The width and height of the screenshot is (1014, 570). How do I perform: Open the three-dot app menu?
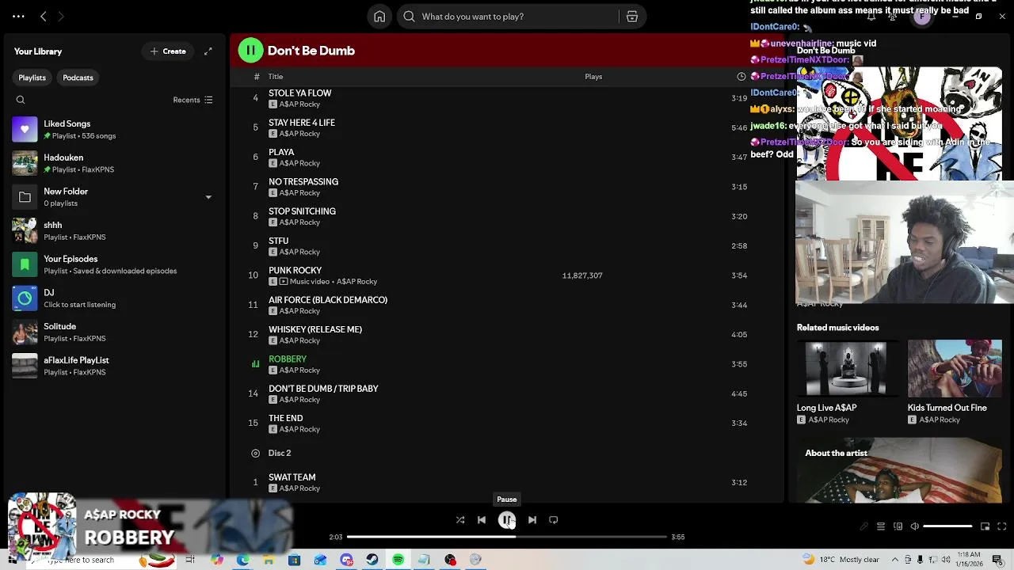tap(18, 16)
